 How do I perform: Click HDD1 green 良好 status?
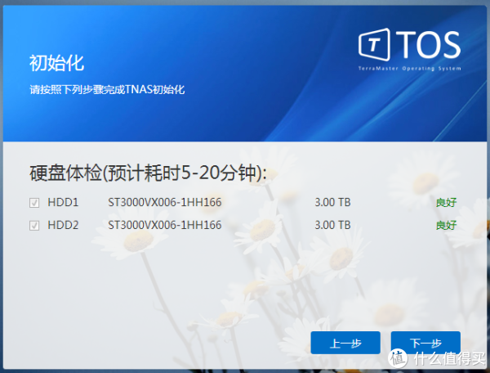tap(446, 202)
